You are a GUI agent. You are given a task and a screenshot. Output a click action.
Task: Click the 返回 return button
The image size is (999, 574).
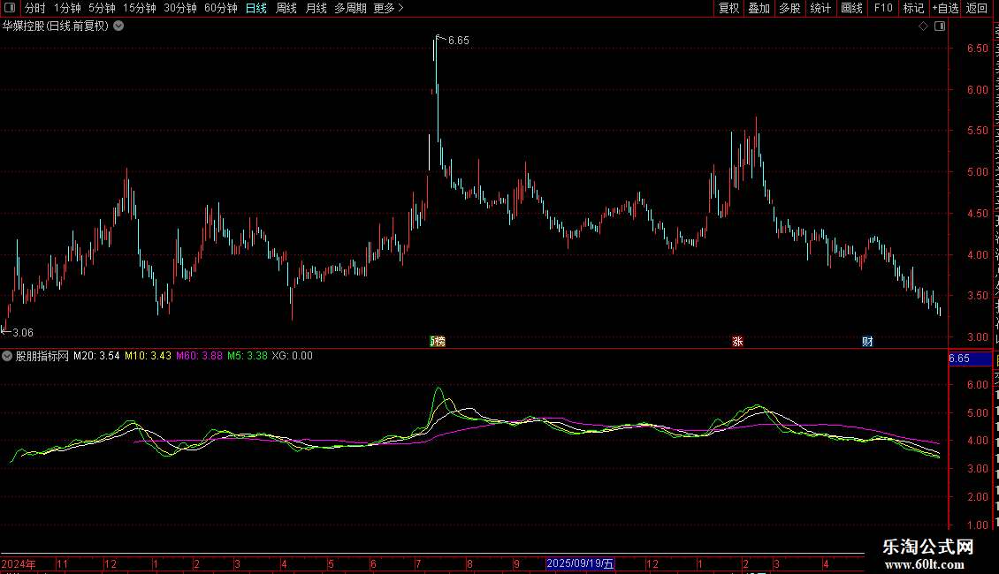pos(976,8)
